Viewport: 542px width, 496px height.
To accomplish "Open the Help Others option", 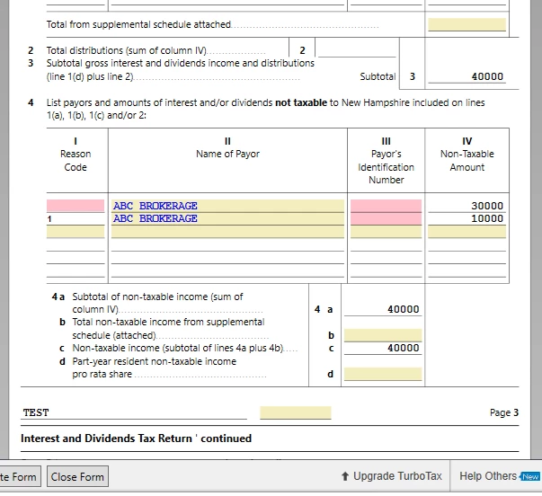I will click(x=488, y=476).
